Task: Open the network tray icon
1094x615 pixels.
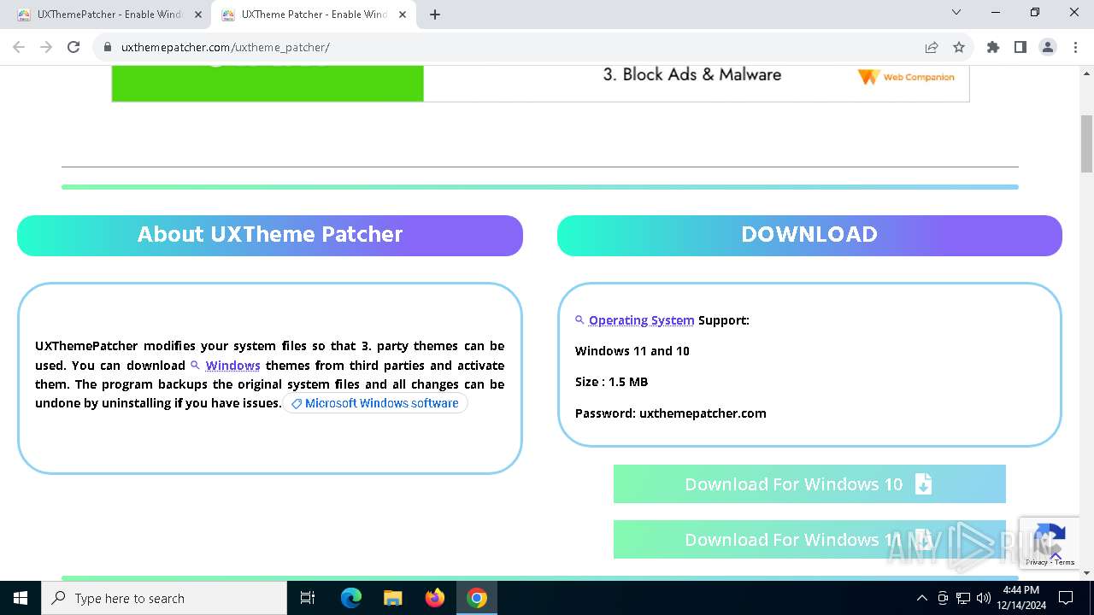Action: [963, 598]
